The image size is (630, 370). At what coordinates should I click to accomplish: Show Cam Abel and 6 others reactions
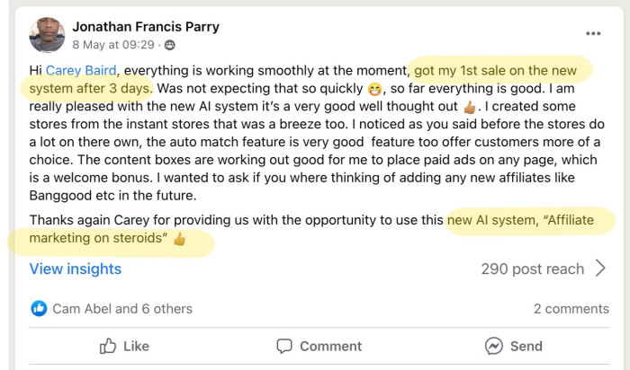click(x=122, y=308)
